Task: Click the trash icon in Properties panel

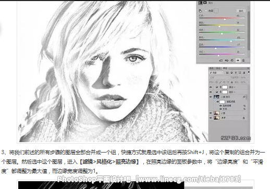Action: point(243,60)
